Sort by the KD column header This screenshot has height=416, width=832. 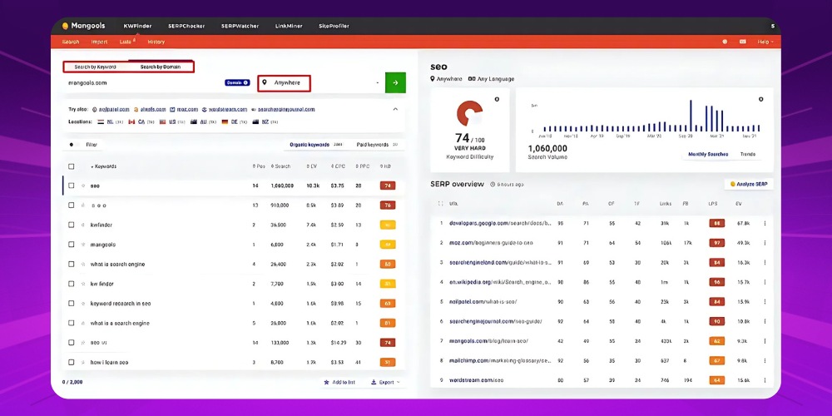386,166
